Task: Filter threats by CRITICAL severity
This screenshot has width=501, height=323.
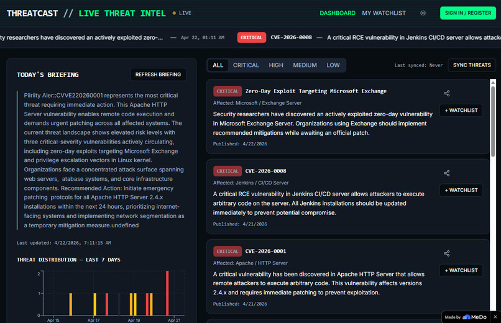Action: tap(246, 65)
